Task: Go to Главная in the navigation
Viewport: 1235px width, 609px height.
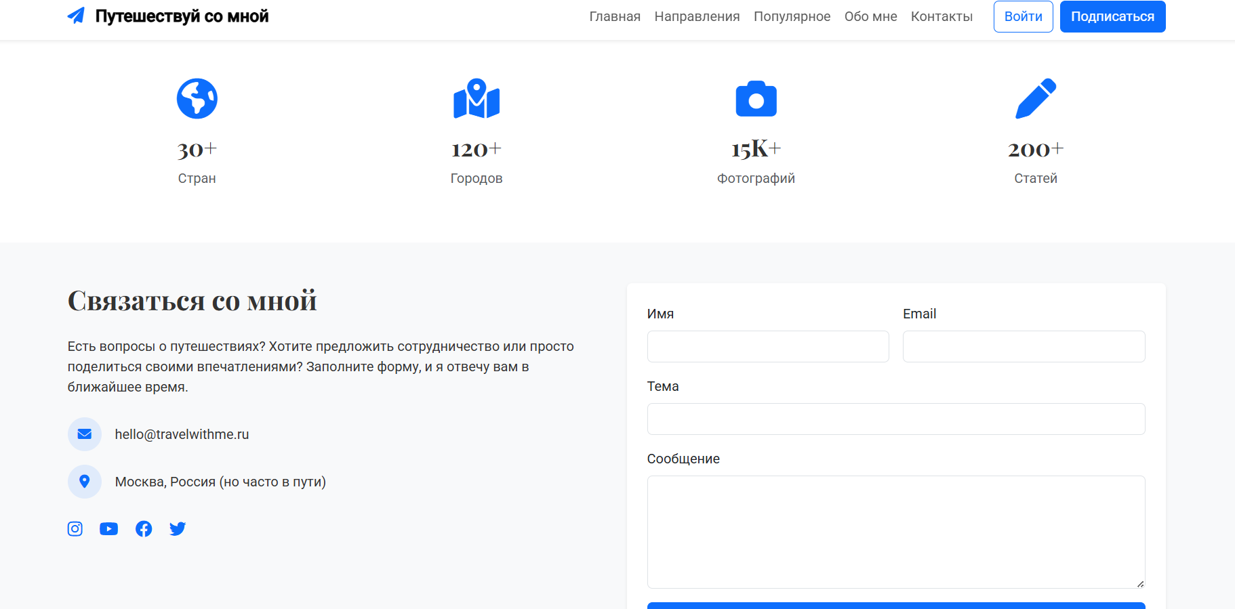Action: 615,16
